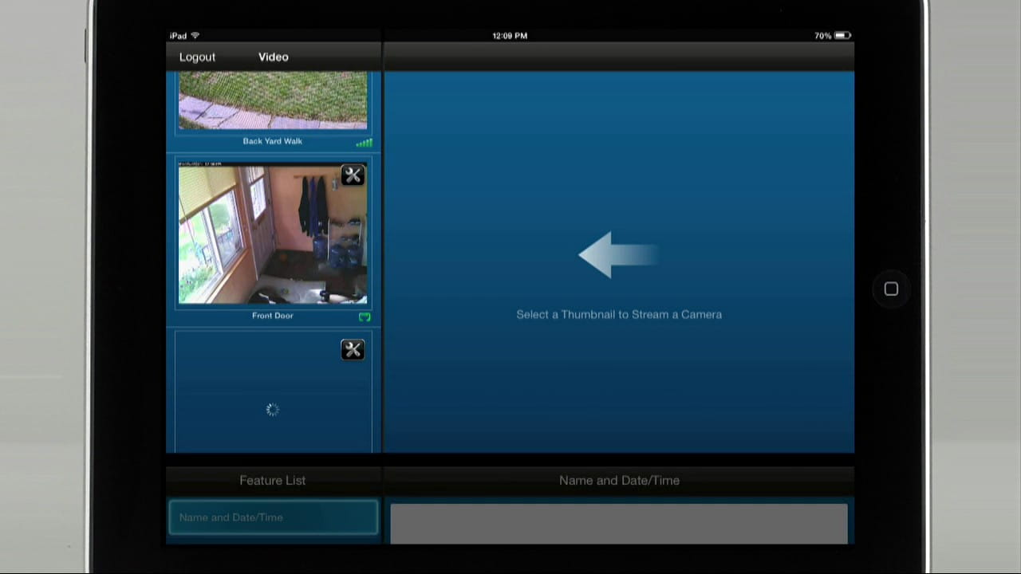This screenshot has height=574, width=1021.
Task: Tap the Logout button
Action: (197, 57)
